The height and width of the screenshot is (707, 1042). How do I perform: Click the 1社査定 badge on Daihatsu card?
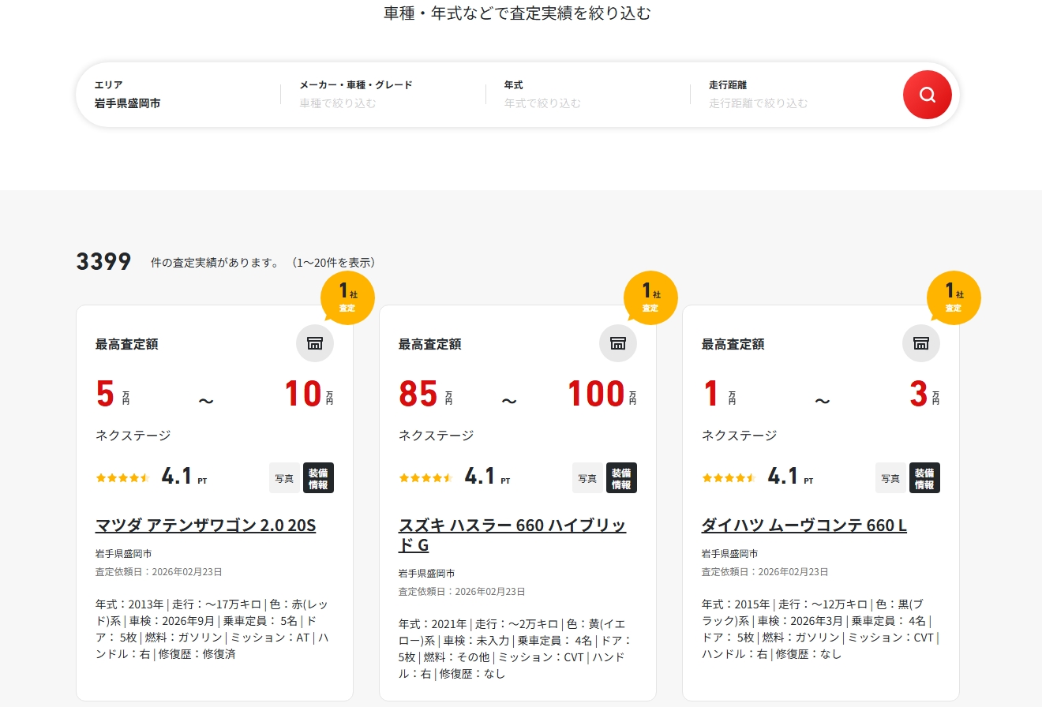954,298
